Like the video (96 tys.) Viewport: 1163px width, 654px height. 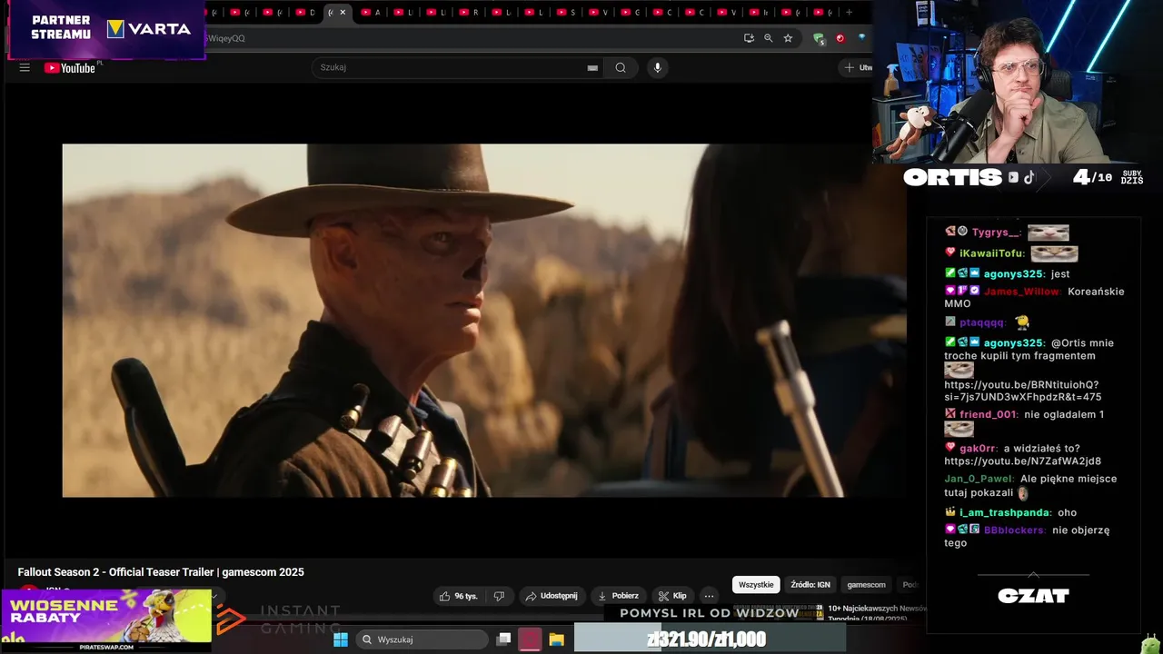tap(458, 596)
